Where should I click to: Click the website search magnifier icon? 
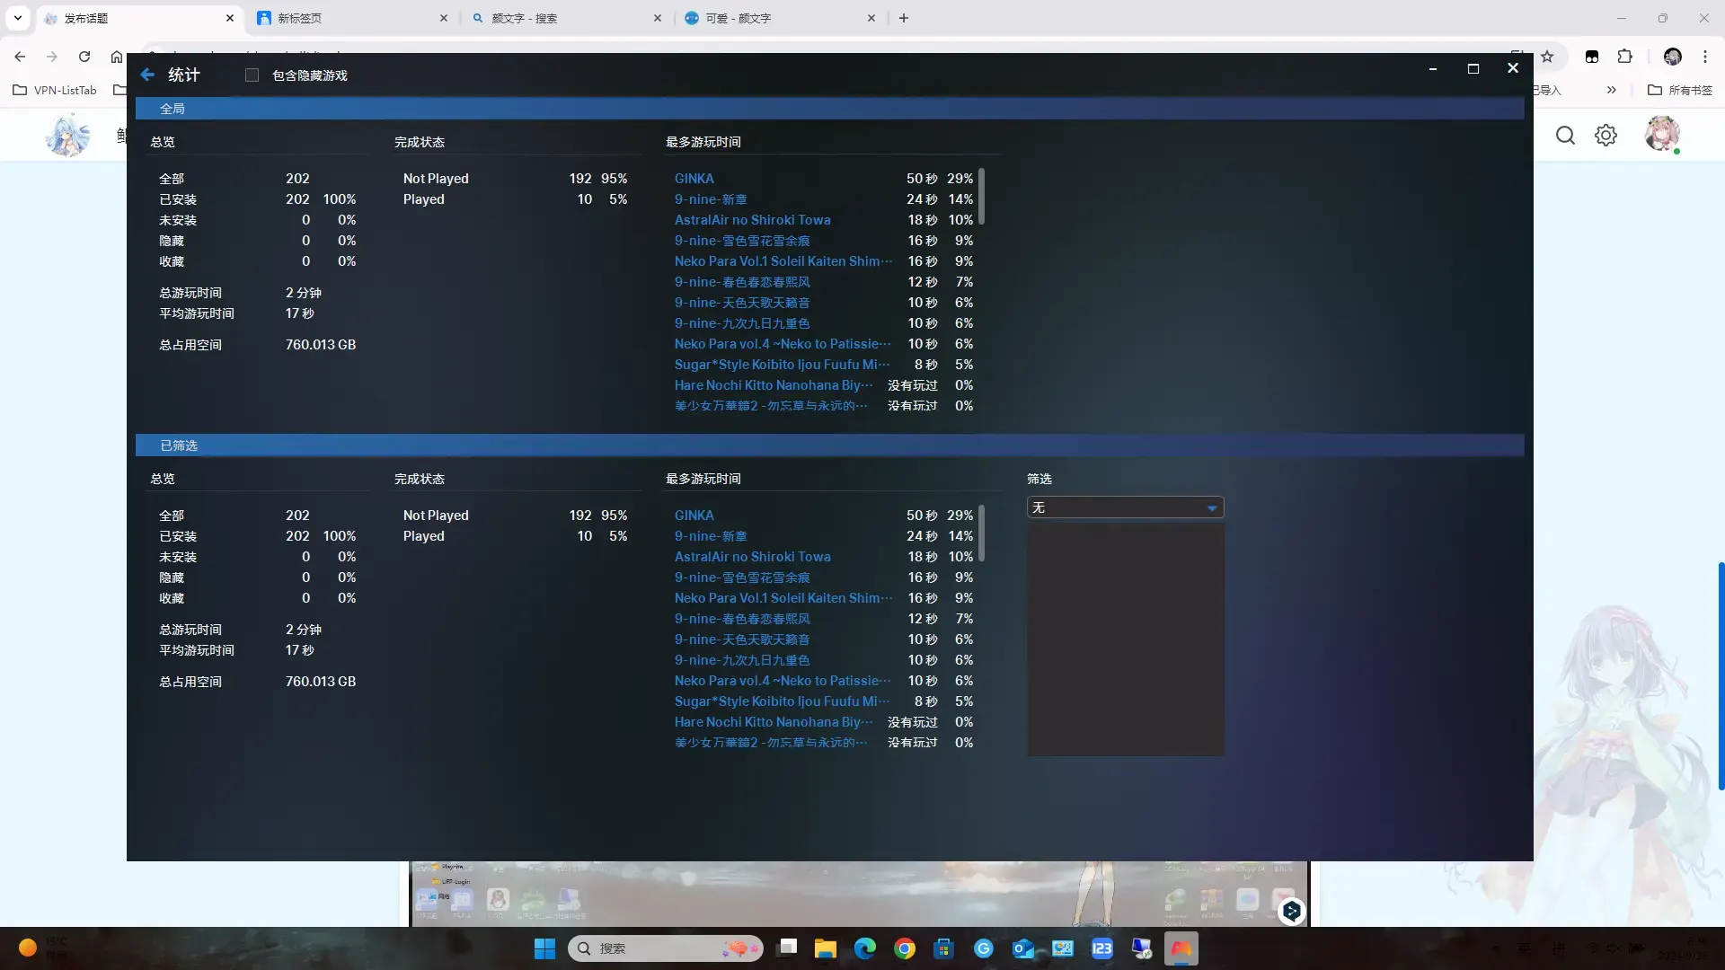tap(1565, 136)
